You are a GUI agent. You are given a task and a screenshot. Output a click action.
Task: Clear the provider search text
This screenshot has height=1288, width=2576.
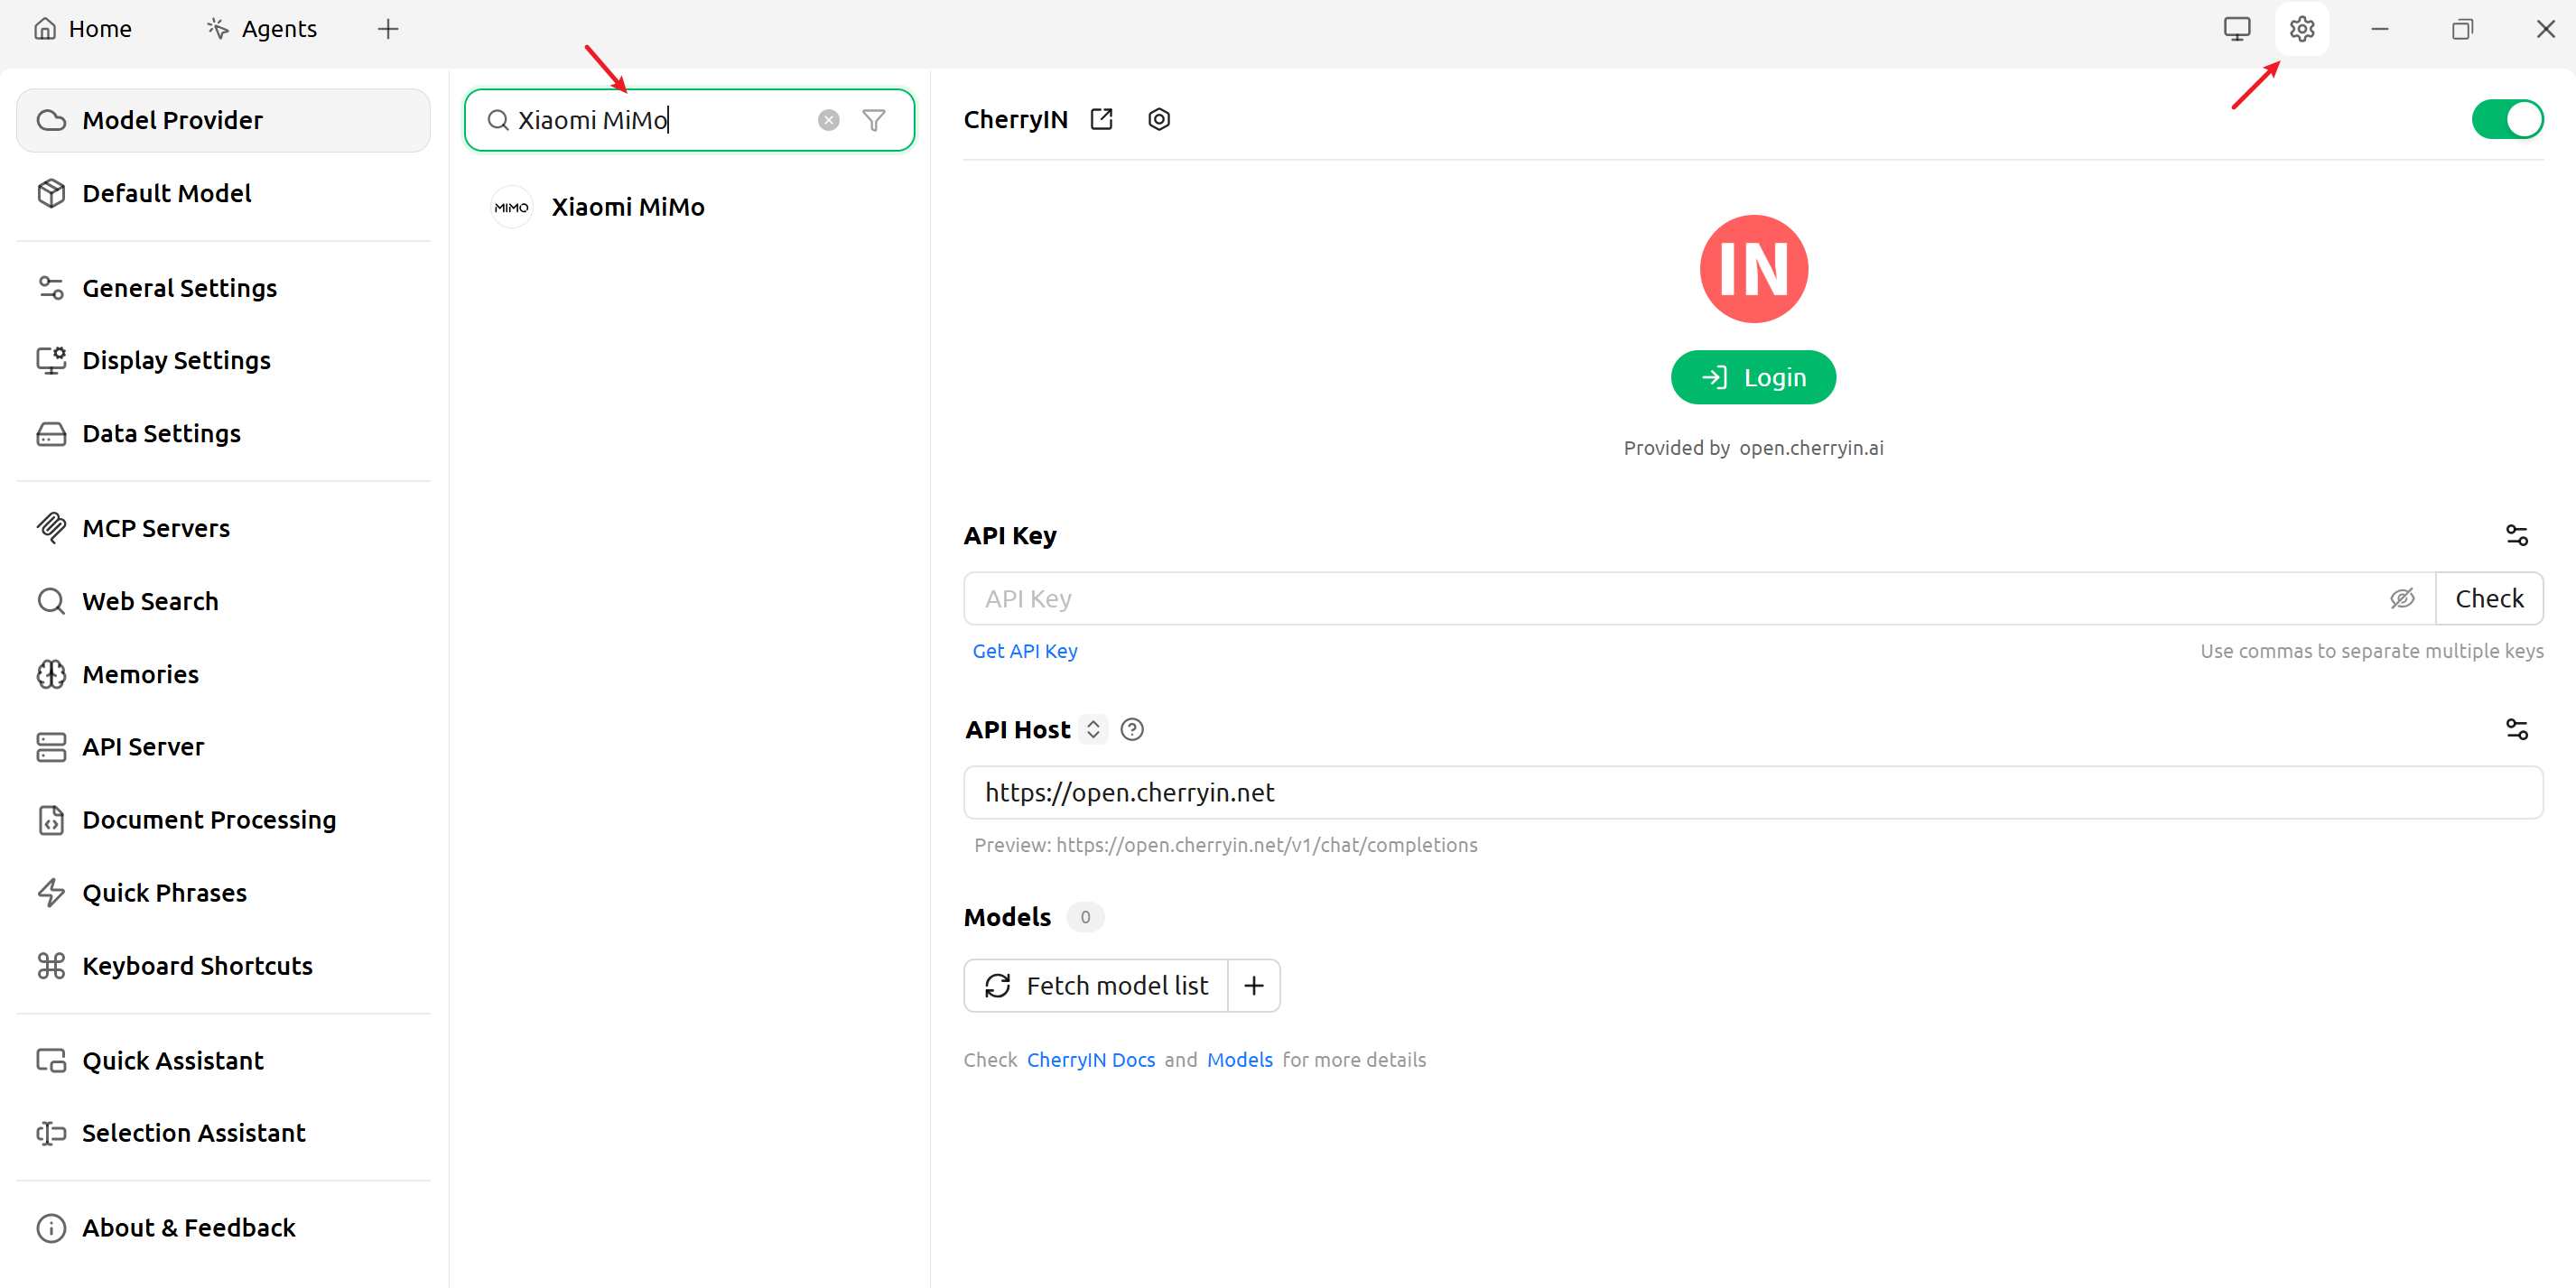pos(829,120)
